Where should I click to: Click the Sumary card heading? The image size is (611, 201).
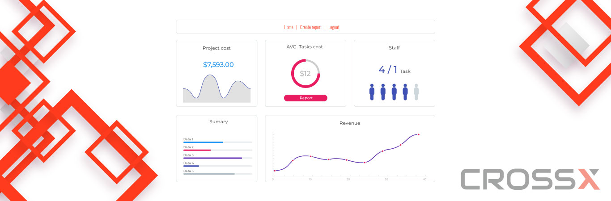point(218,122)
